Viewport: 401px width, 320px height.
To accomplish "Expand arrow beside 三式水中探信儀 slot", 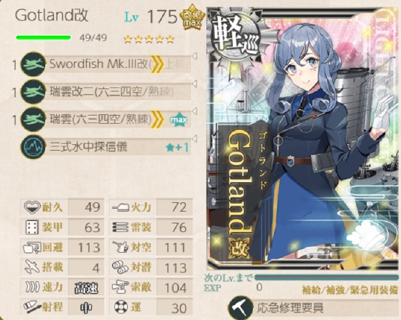I will click(195, 139).
